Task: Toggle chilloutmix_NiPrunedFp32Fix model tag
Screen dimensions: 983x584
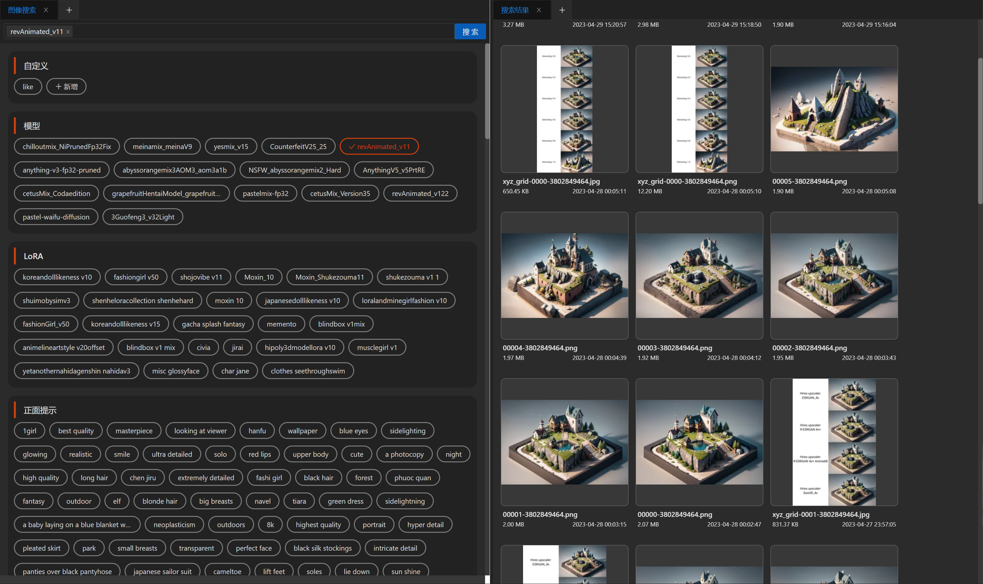Action: pyautogui.click(x=67, y=146)
